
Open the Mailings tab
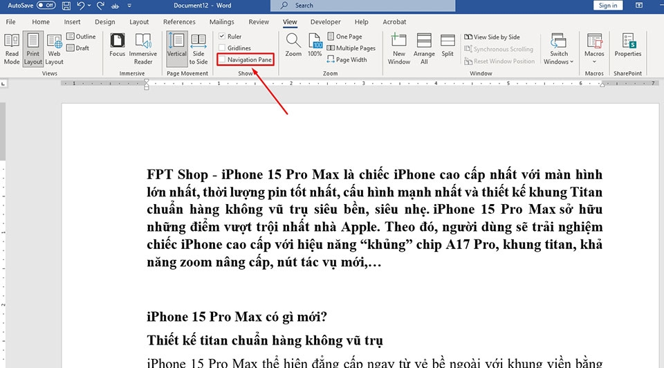tap(221, 21)
